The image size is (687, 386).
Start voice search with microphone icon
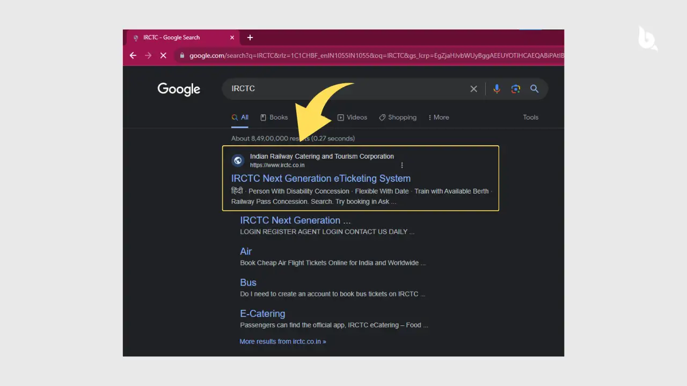pos(496,89)
